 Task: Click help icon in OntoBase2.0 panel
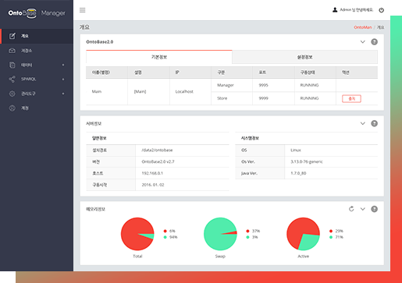(374, 42)
